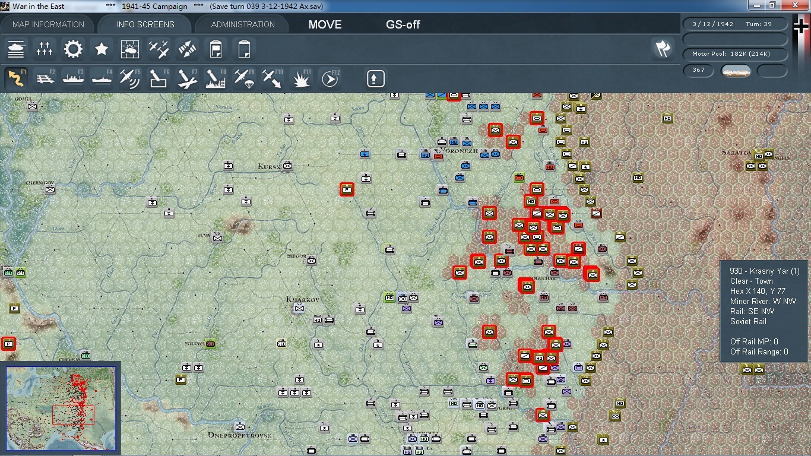
Task: Click the Motor Pool 182K display
Action: point(735,54)
